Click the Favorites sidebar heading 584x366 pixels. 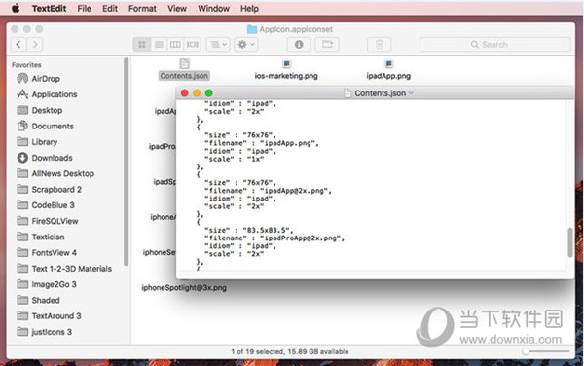point(26,65)
